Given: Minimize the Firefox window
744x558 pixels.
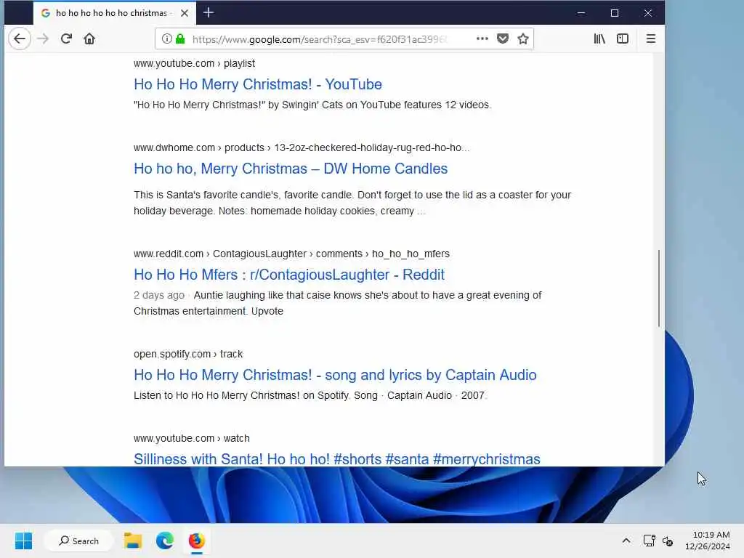Looking at the screenshot, I should [581, 13].
